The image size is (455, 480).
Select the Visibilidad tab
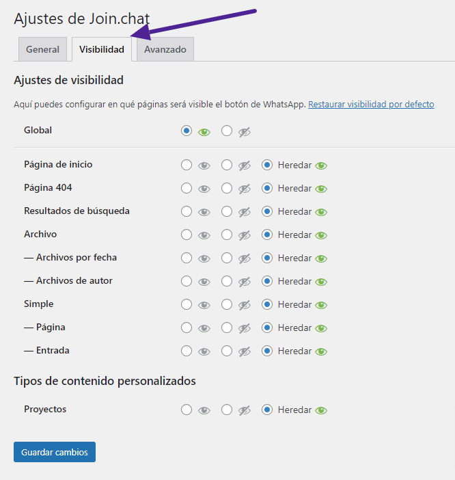point(102,49)
